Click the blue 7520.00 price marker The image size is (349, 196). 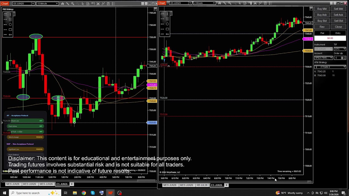click(x=152, y=122)
